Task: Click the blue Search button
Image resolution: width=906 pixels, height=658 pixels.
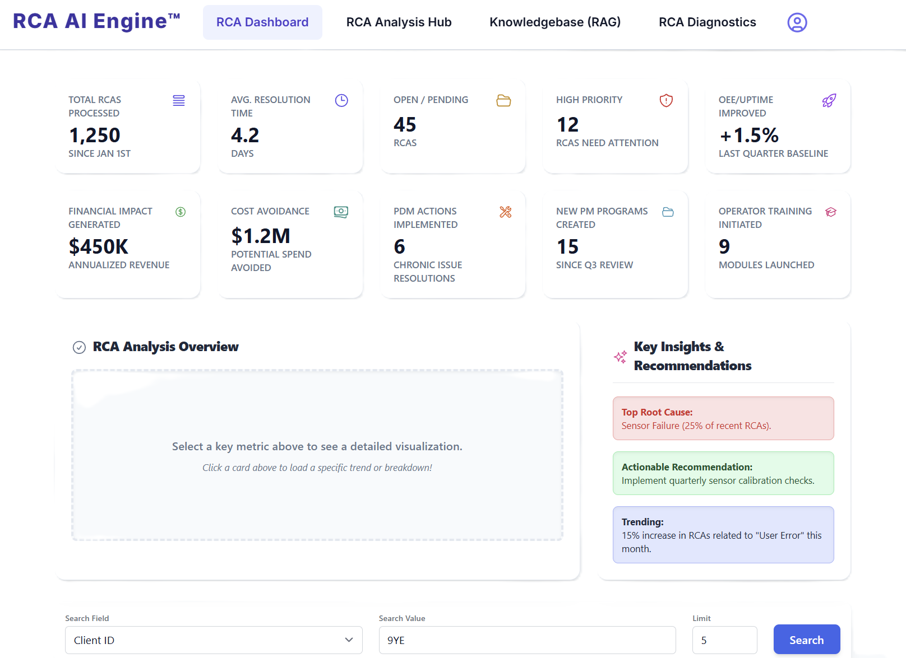Action: pyautogui.click(x=807, y=640)
